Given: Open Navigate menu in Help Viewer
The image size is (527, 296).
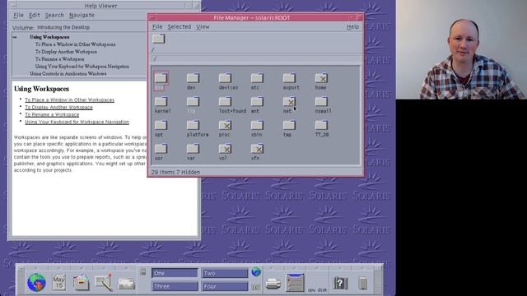Looking at the screenshot, I should [x=82, y=15].
